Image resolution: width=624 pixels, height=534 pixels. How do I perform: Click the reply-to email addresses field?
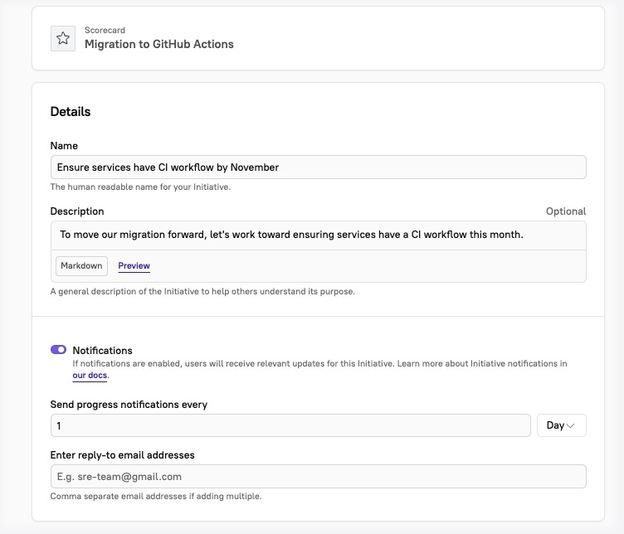click(318, 476)
